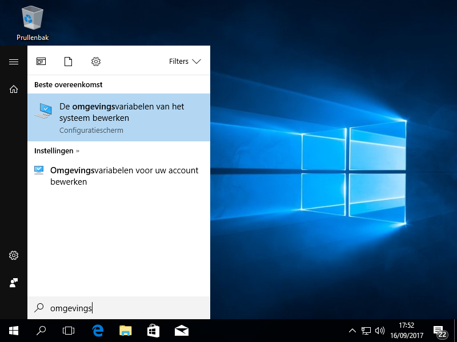
Task: Expand the Instellingen results category
Action: pyautogui.click(x=57, y=151)
